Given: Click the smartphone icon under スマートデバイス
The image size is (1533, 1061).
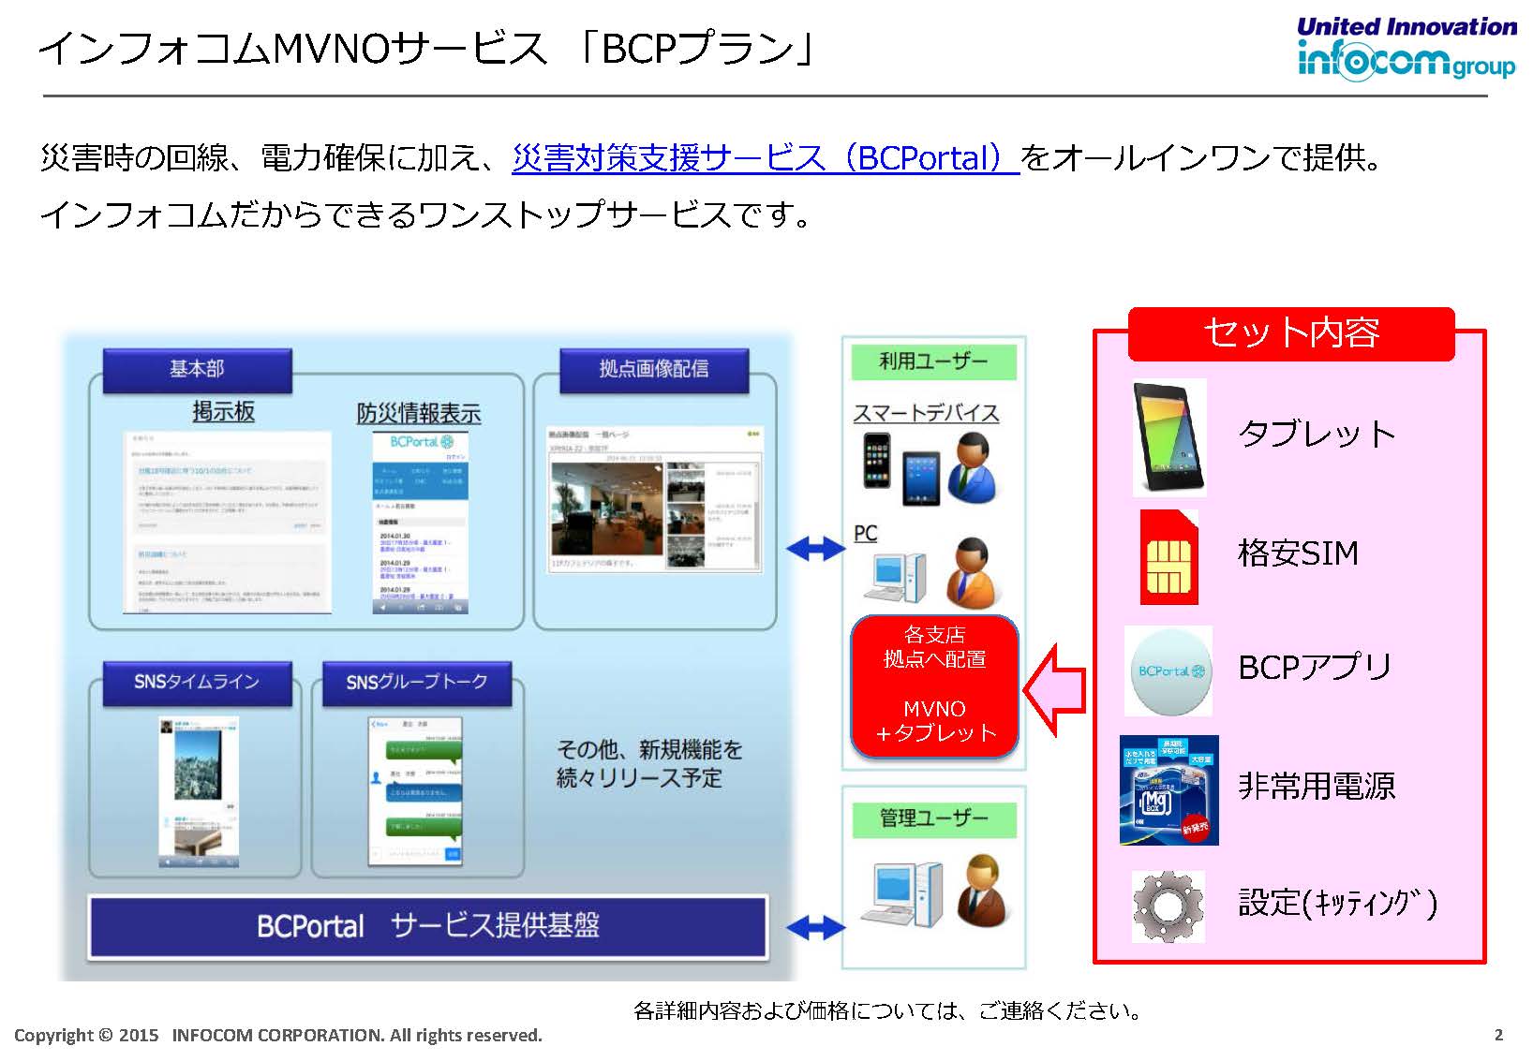Looking at the screenshot, I should tap(876, 460).
